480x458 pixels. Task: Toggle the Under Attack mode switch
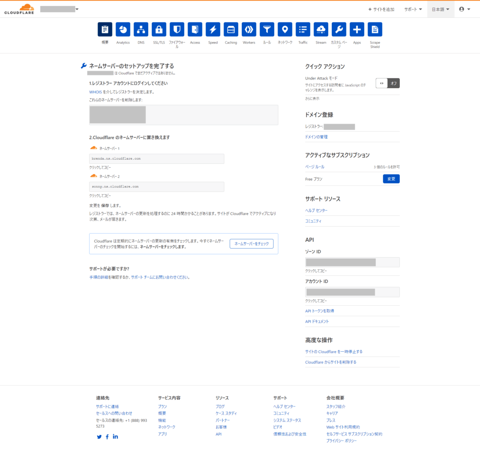388,83
